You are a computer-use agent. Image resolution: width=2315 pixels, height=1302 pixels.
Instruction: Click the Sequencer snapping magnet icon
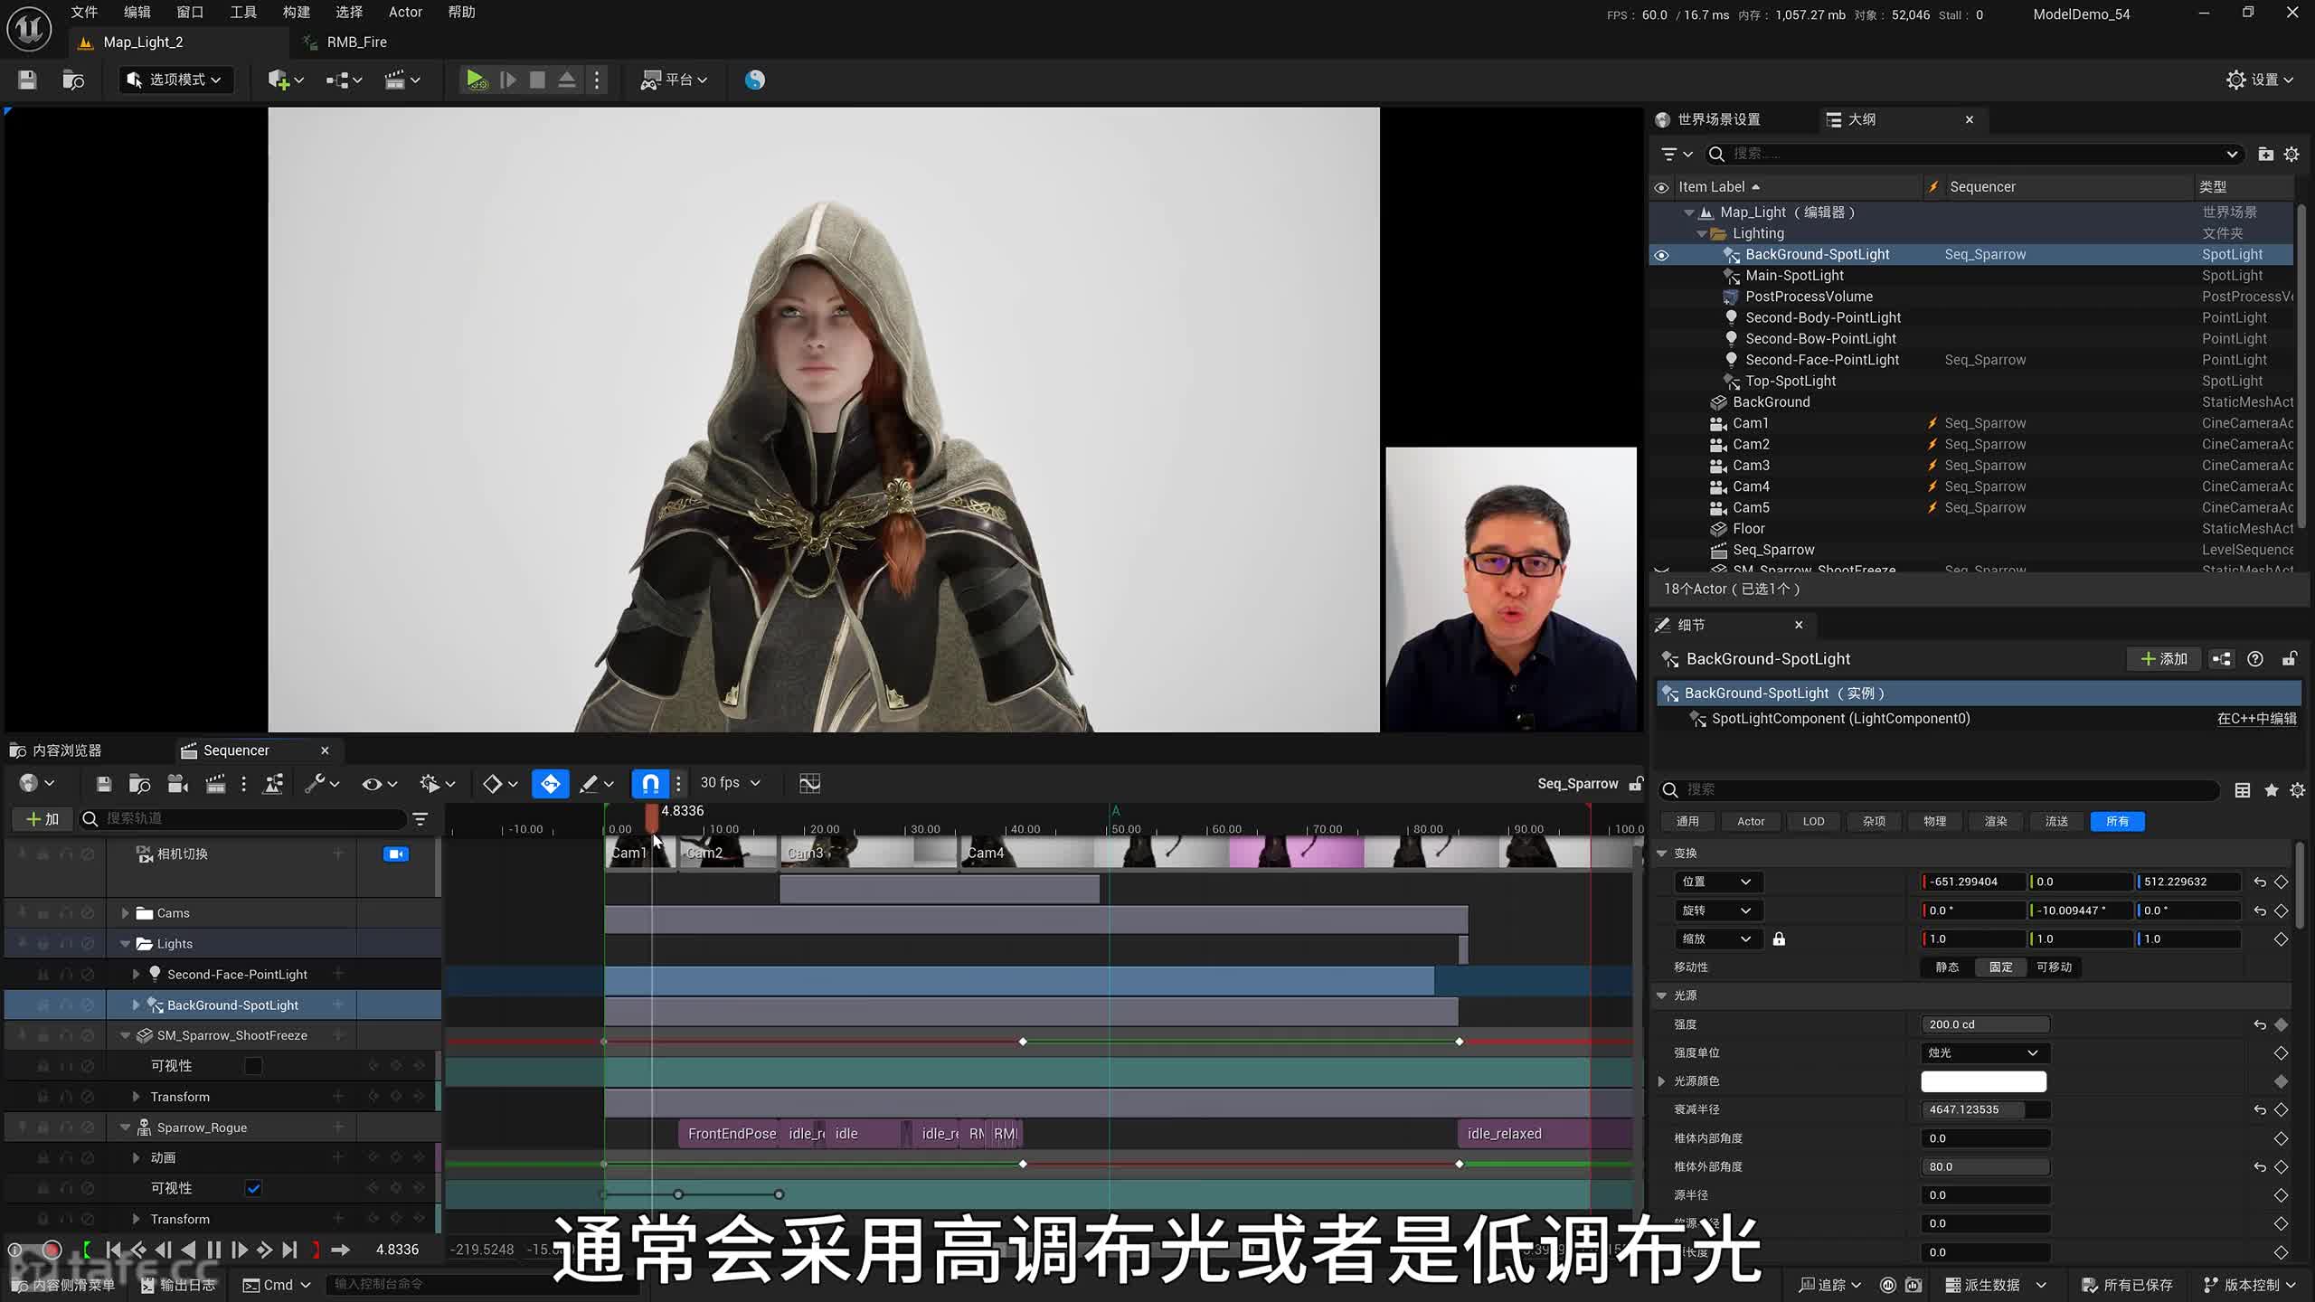click(650, 783)
